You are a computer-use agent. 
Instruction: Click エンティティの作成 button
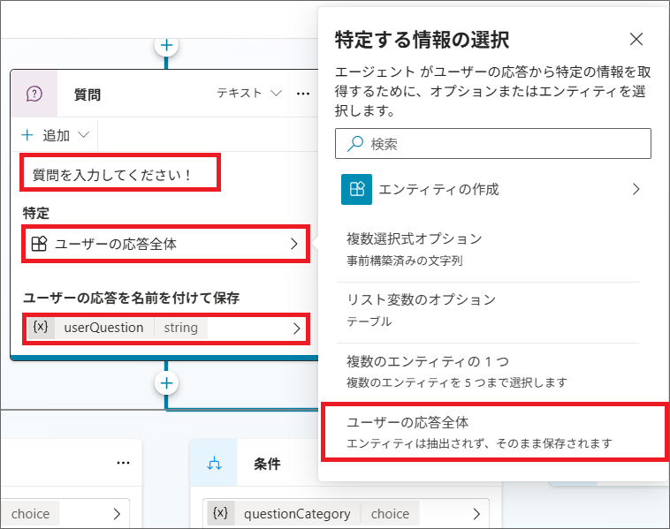click(491, 189)
